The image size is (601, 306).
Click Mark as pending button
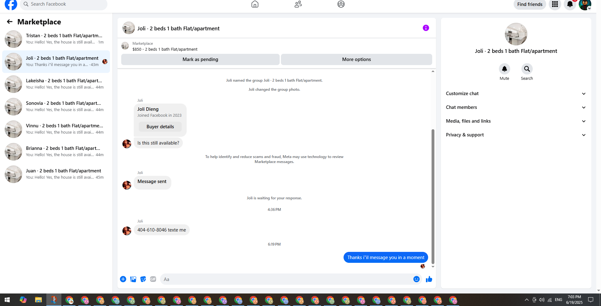pyautogui.click(x=200, y=59)
